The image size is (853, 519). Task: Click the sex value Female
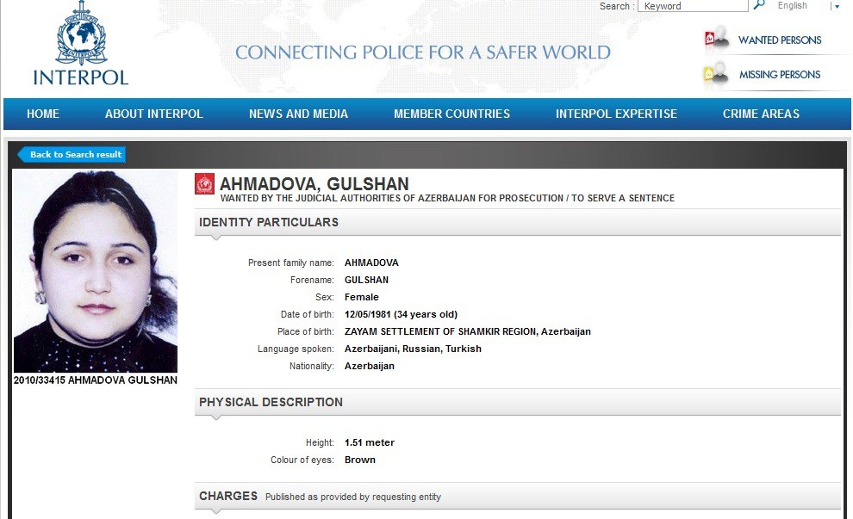click(362, 297)
